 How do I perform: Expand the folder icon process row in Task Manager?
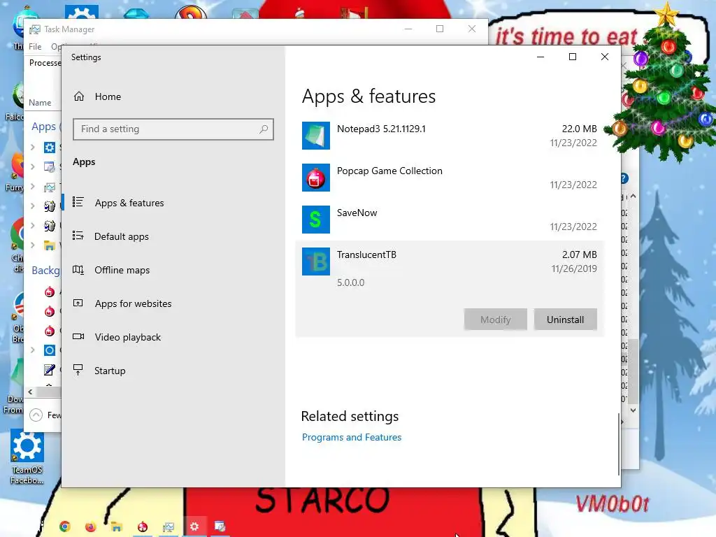(x=33, y=245)
